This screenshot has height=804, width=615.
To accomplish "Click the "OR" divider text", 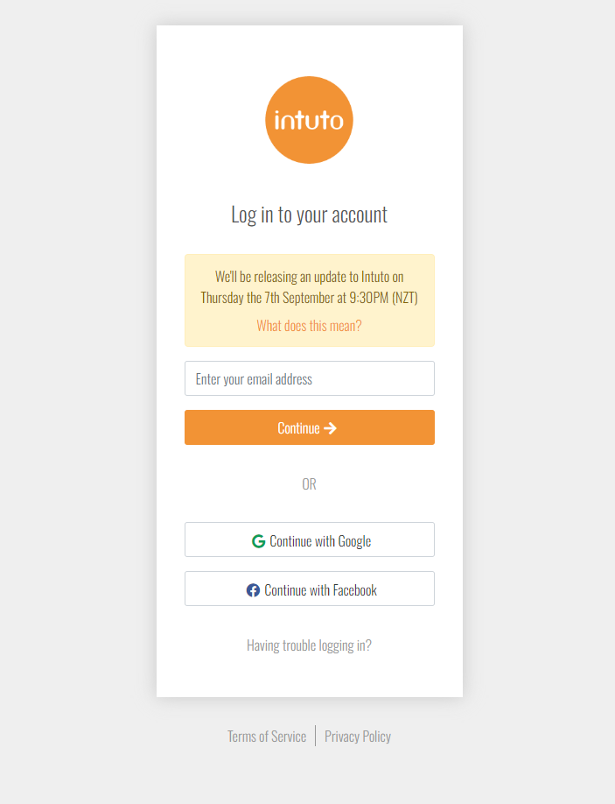I will tap(309, 483).
